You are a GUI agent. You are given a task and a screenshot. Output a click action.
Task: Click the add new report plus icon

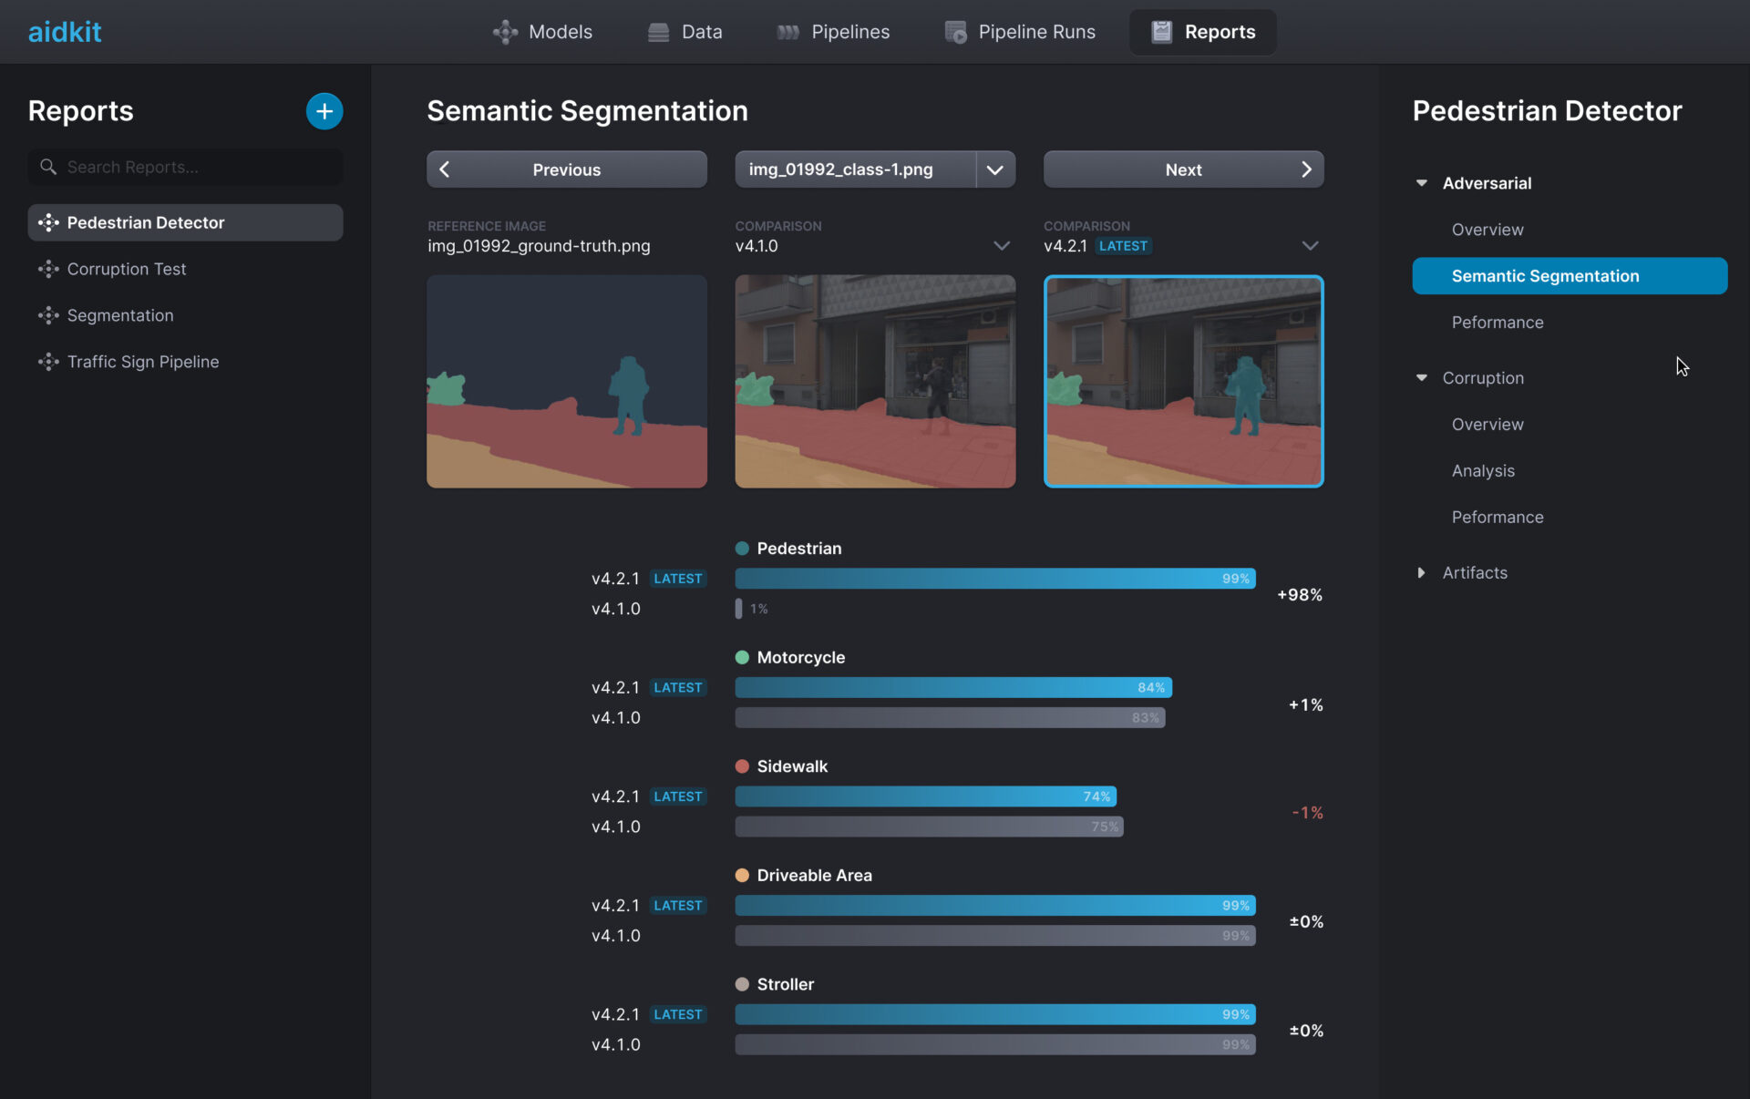[324, 111]
